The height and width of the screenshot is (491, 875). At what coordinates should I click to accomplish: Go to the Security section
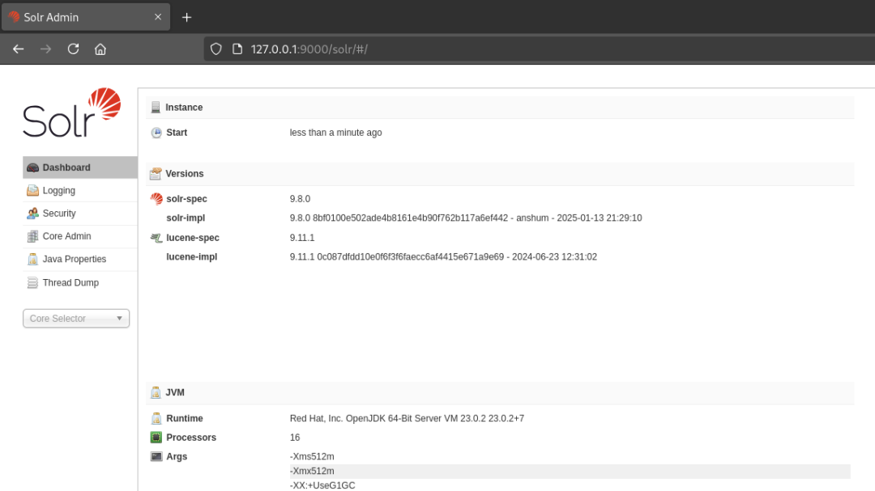click(79, 214)
